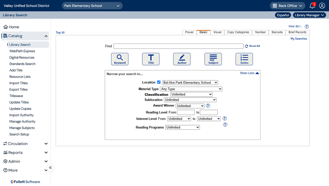
Task: Click the Reading Level From field
Action: [x=186, y=112]
